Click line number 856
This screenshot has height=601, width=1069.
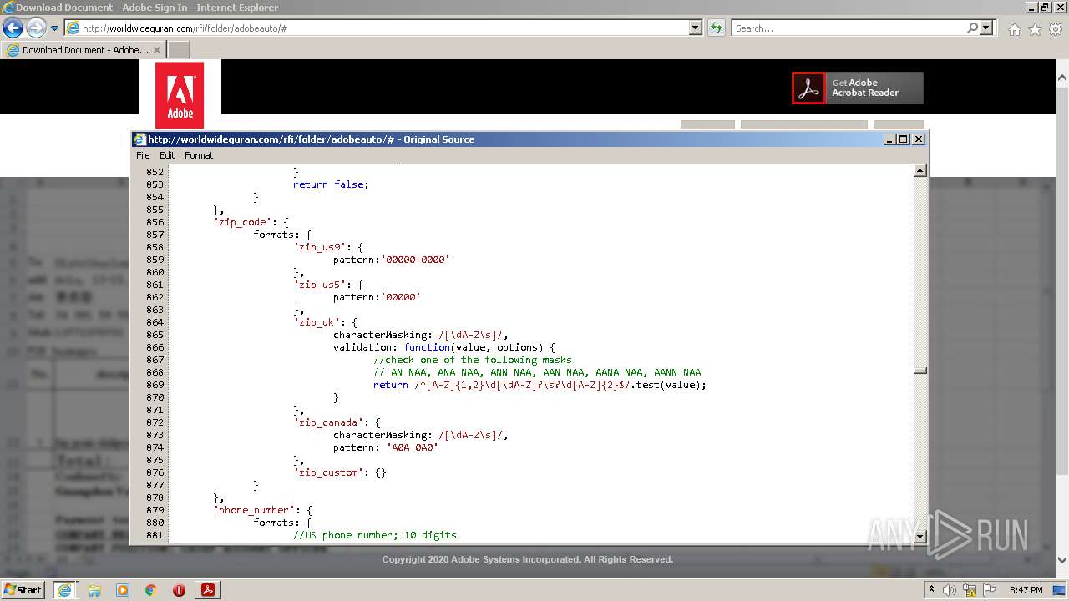point(155,222)
